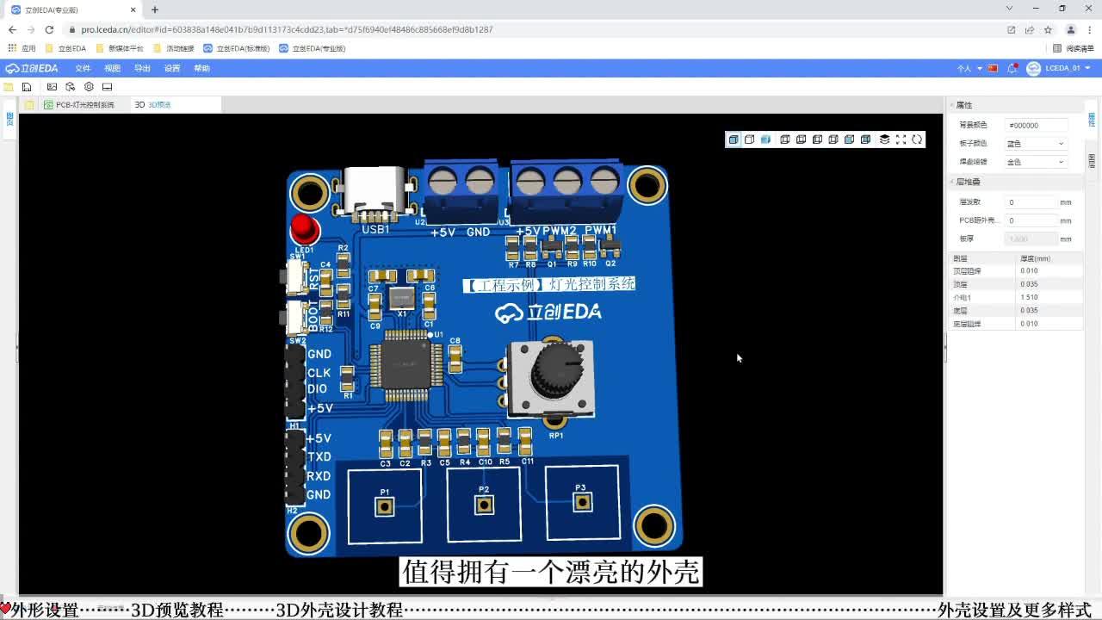The height and width of the screenshot is (620, 1102).
Task: Open the notification bell icon
Action: pos(1012,68)
